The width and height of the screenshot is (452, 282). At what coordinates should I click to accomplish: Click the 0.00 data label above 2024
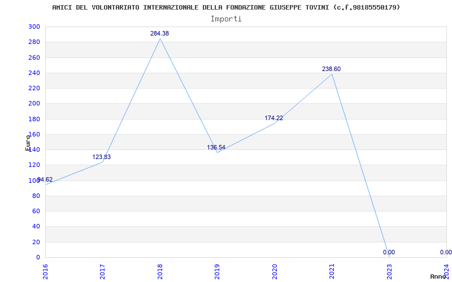point(446,252)
